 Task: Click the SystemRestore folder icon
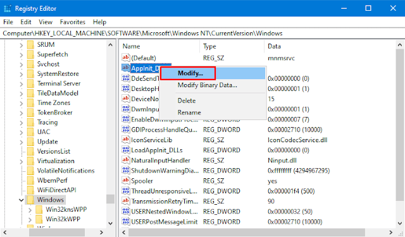30,74
